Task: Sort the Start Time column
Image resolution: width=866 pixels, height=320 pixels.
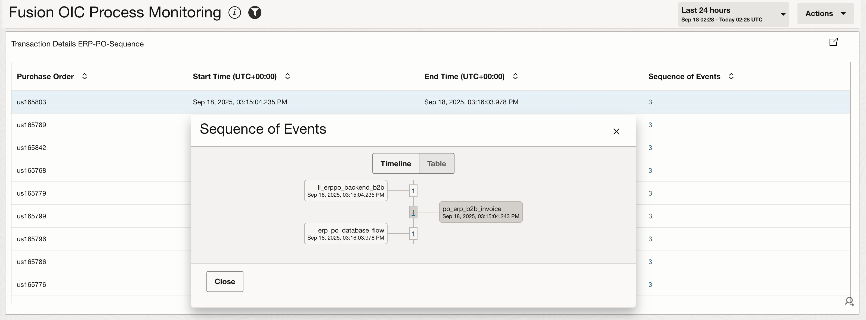Action: [x=287, y=77]
